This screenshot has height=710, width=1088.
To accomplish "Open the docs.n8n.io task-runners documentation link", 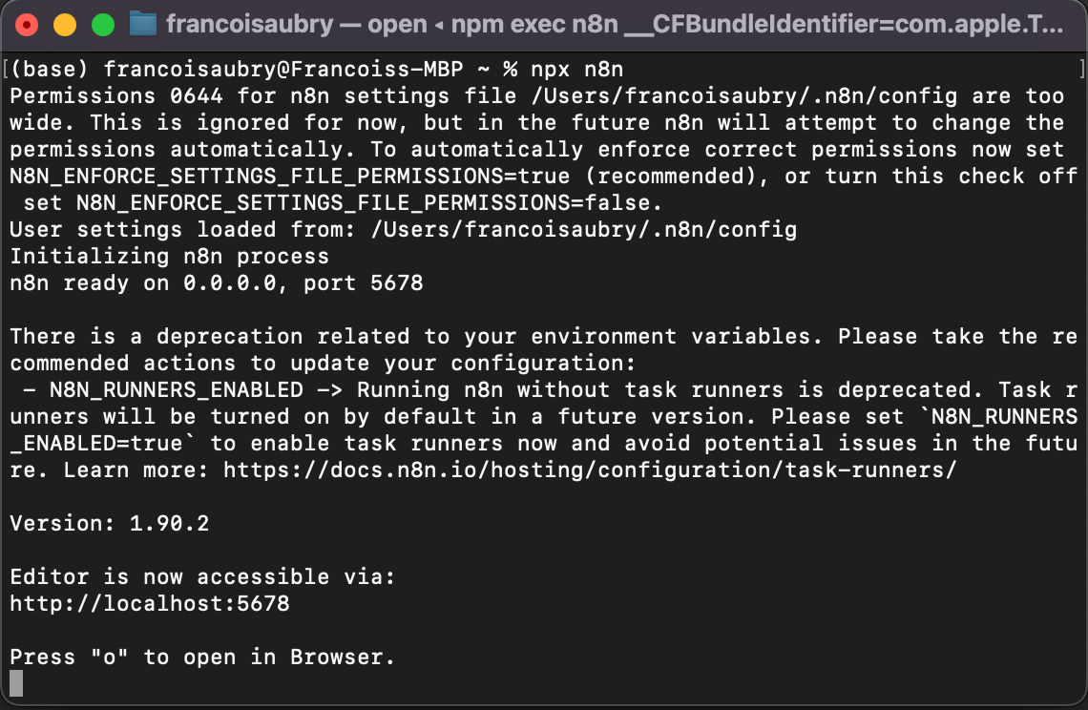I will 590,470.
